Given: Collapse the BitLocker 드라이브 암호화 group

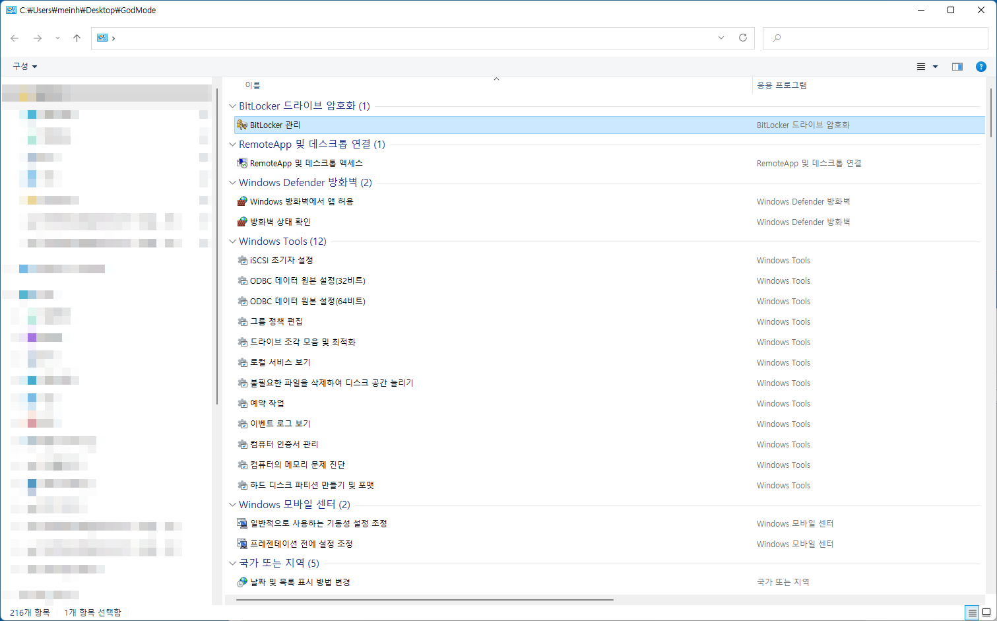Looking at the screenshot, I should (x=232, y=106).
